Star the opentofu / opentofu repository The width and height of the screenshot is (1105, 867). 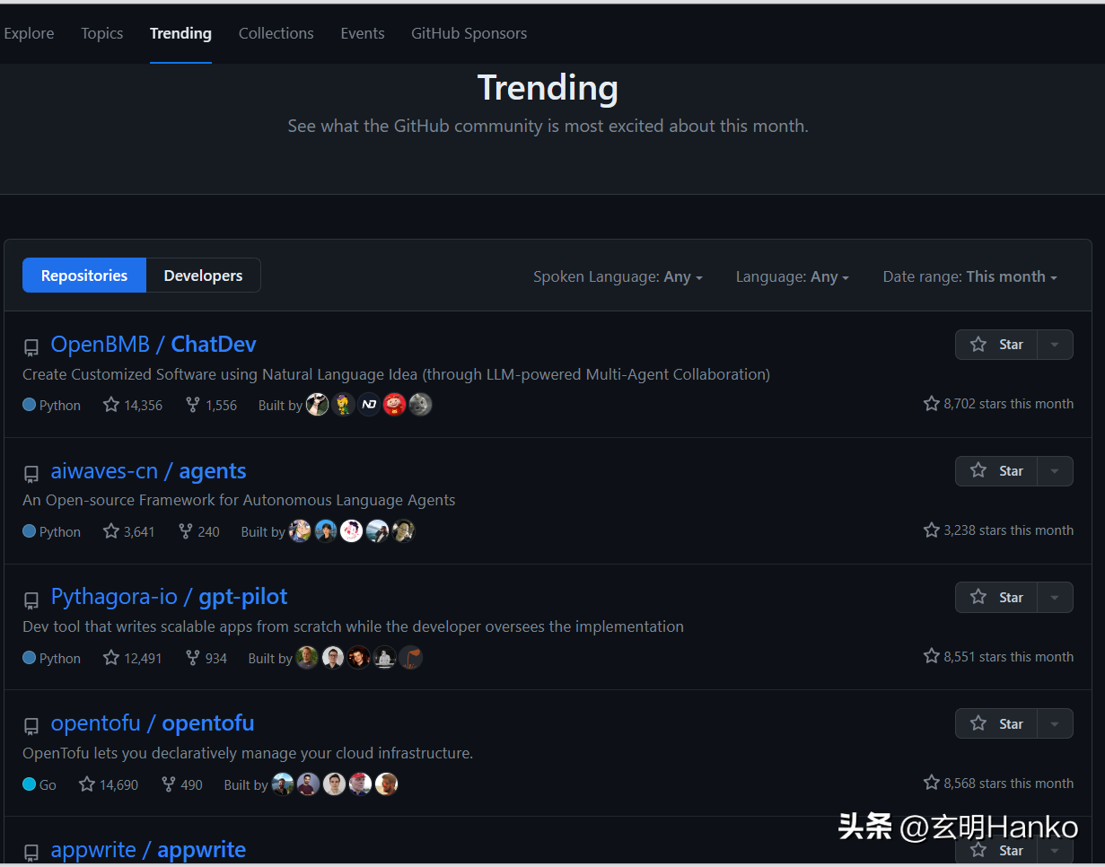(x=996, y=724)
